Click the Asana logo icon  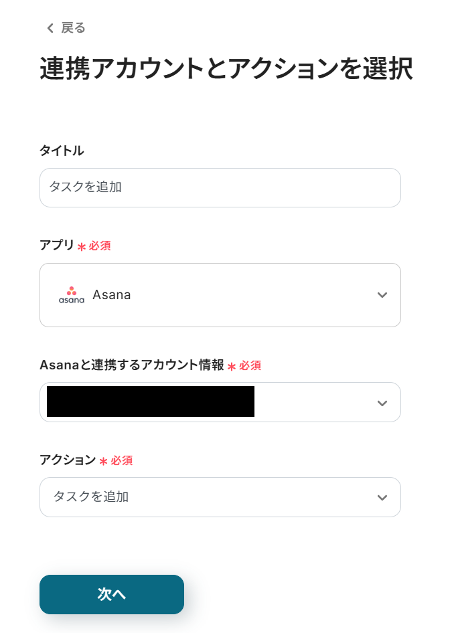72,295
